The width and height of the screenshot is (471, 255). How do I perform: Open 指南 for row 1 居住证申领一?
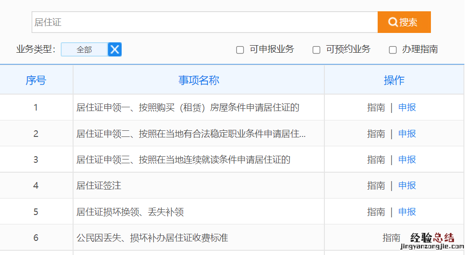(376, 108)
